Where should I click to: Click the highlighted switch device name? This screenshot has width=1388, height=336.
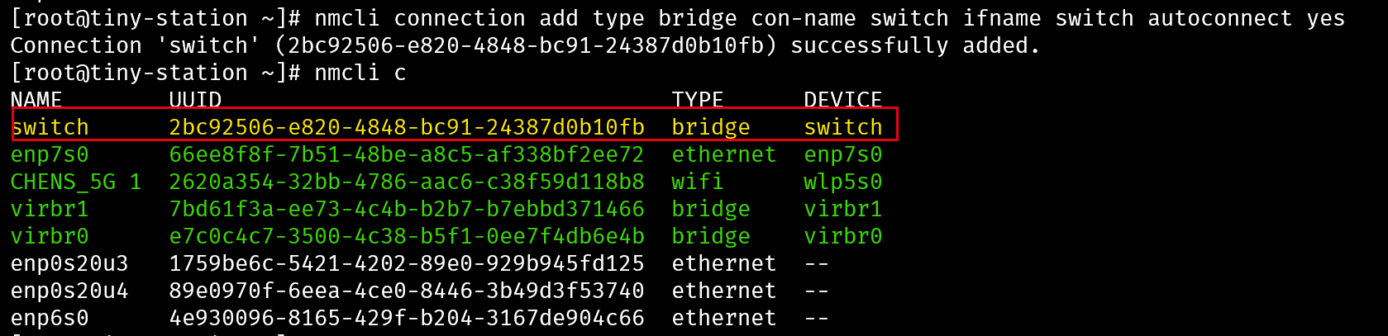click(x=843, y=127)
